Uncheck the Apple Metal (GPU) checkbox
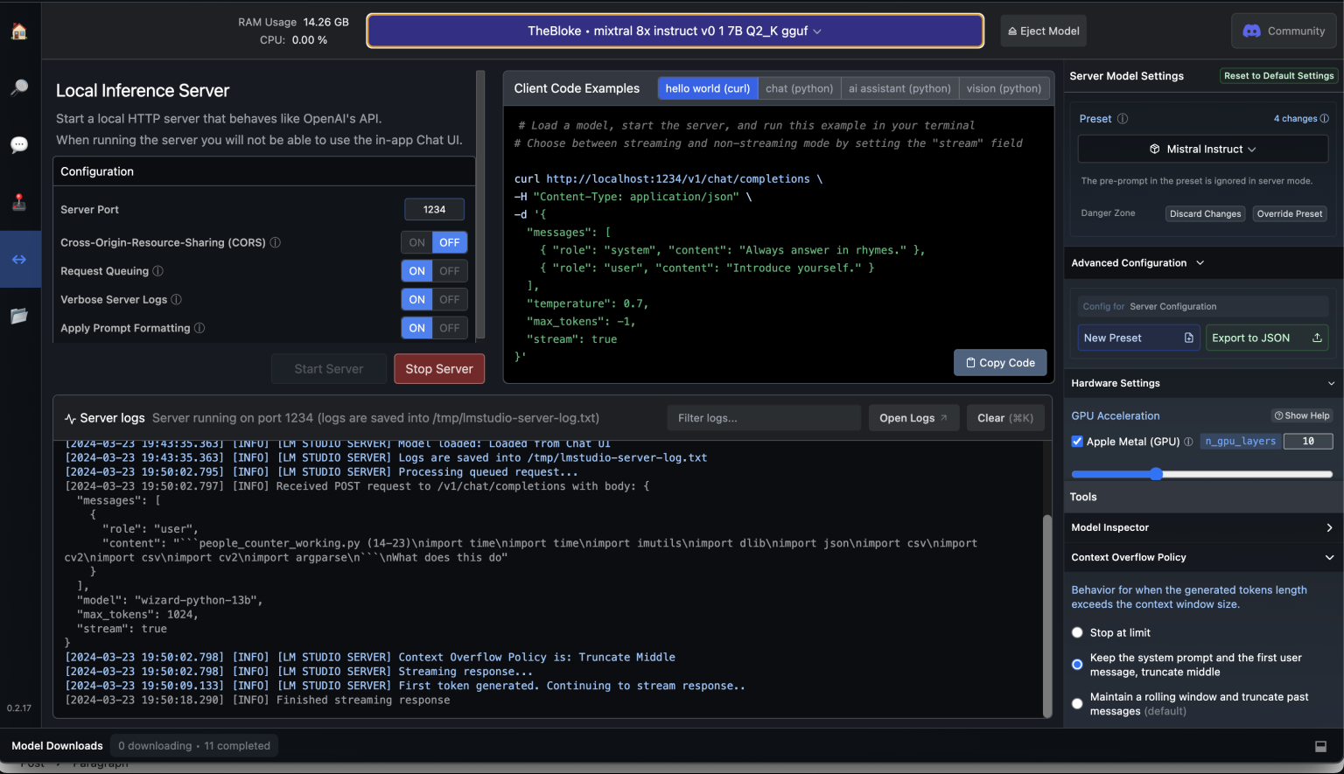This screenshot has height=774, width=1344. point(1077,441)
